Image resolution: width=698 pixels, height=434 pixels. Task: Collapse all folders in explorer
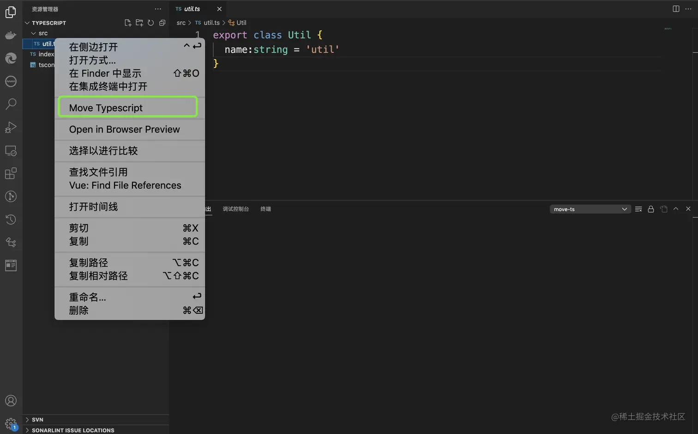tap(162, 23)
